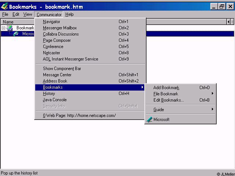
Task: Open Collabra Discussions from menu
Action: tap(90, 34)
